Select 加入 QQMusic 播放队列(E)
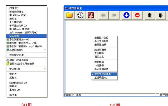Viewport: 168px width, 106px height. click(27, 33)
